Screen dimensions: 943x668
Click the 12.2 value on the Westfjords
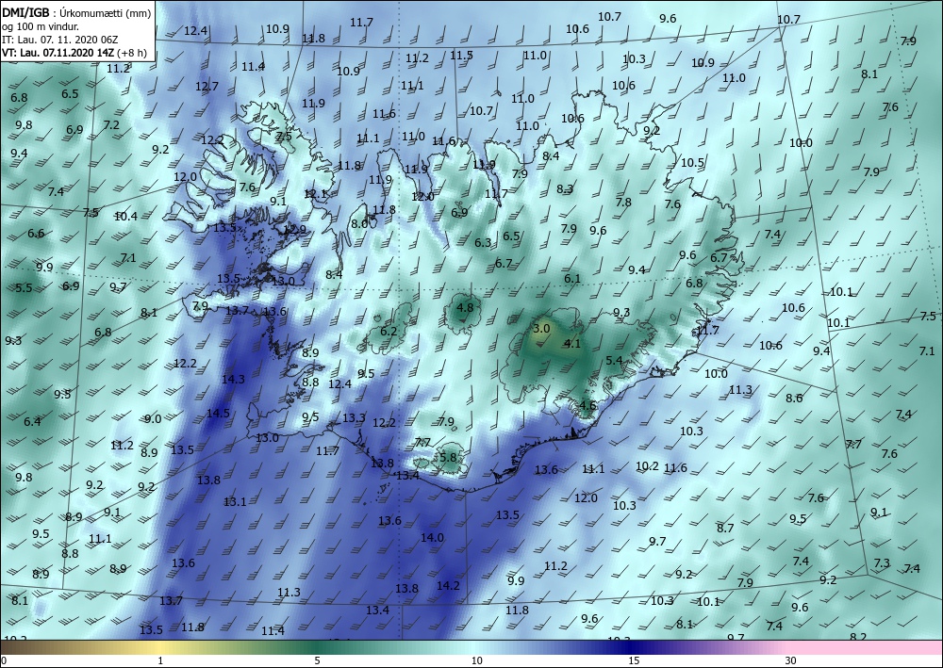pyautogui.click(x=211, y=140)
